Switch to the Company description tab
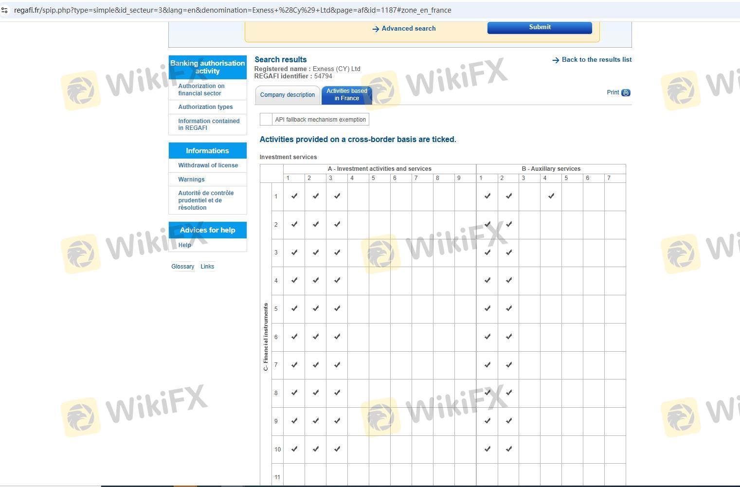 [x=287, y=95]
